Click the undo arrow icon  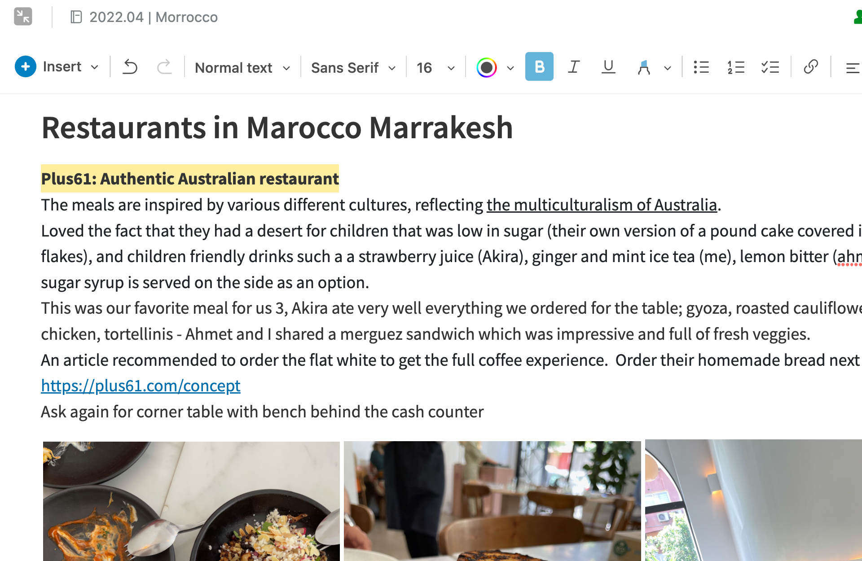[130, 67]
